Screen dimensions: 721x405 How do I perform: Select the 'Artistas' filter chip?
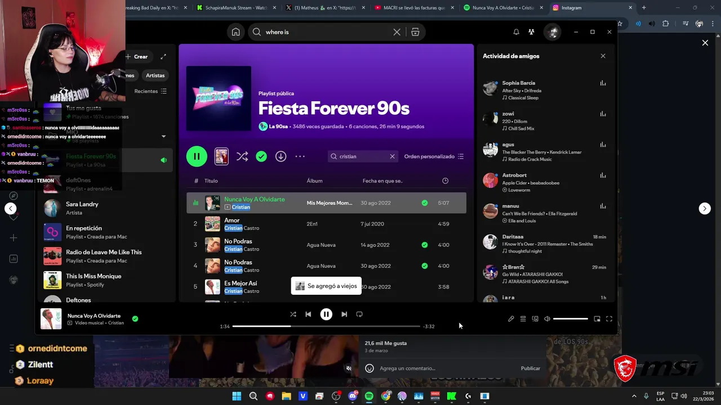(155, 75)
